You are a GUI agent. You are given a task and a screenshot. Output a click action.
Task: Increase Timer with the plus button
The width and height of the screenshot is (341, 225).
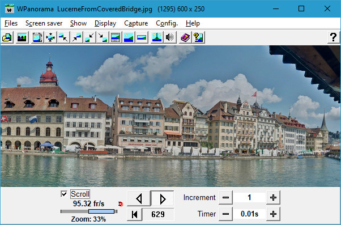(x=273, y=214)
